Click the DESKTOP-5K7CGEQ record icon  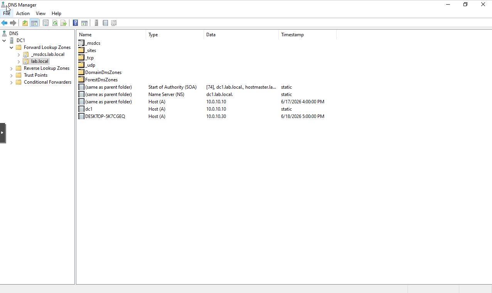click(81, 116)
